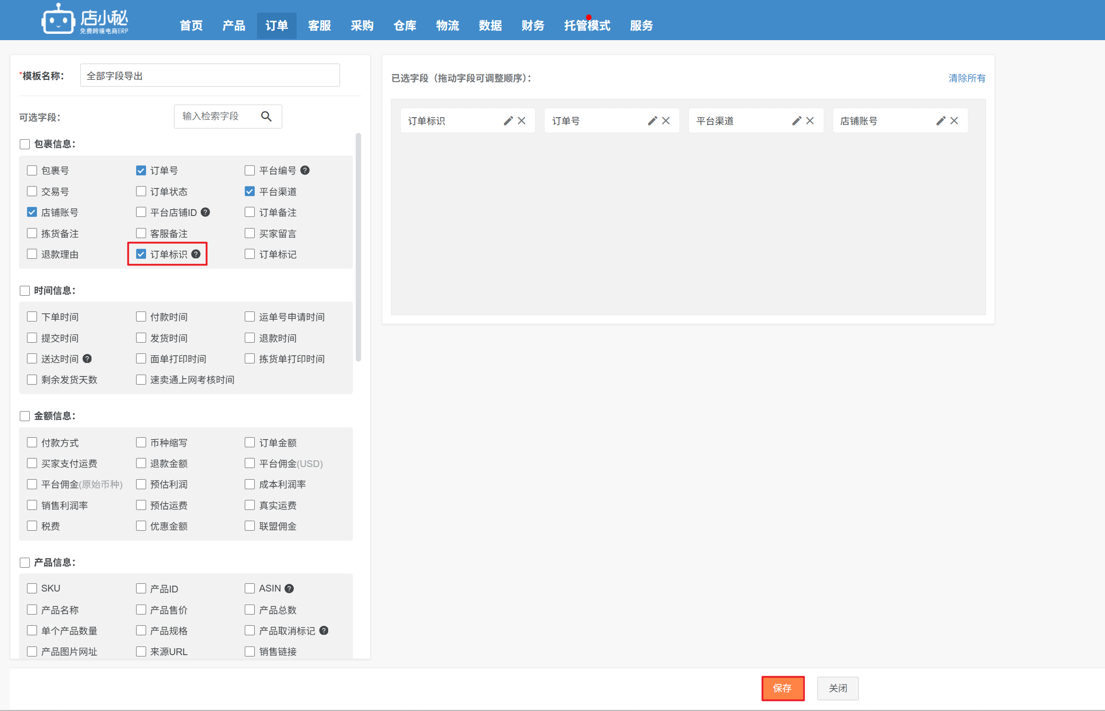This screenshot has height=711, width=1105.
Task: Click question mark next to 送达时间
Action: tap(87, 359)
